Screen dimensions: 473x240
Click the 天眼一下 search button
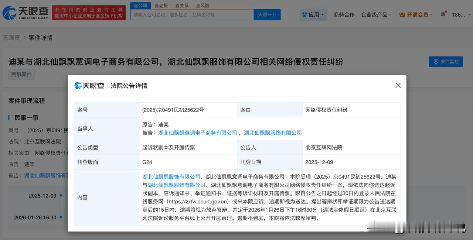pyautogui.click(x=267, y=14)
